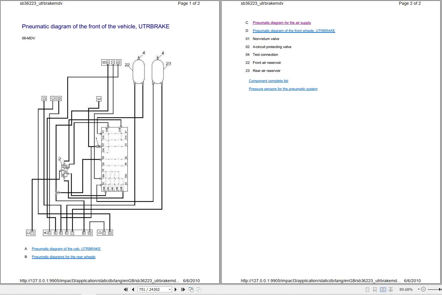Open Pressure sensors for the pneumatic system

coord(283,89)
